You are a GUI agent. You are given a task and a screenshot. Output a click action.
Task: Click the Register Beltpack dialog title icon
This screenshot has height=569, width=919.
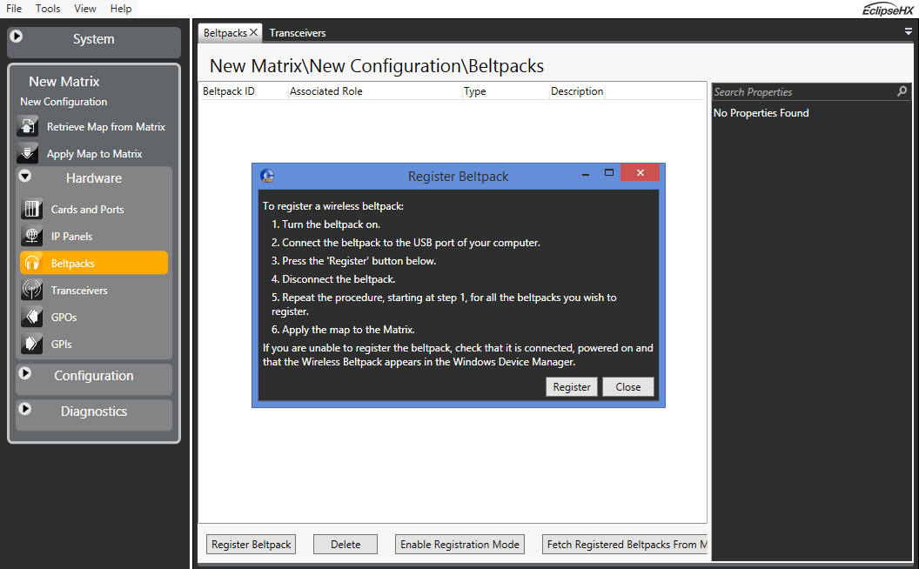coord(267,176)
